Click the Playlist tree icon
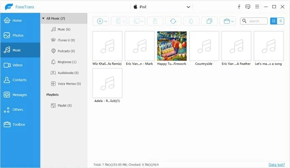 [53, 105]
